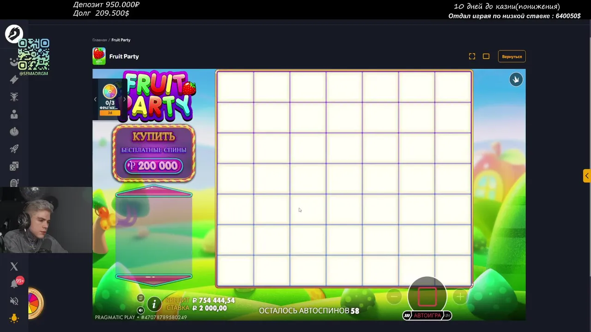This screenshot has width=591, height=332.
Task: Toggle the muted speaker icon in sidebar
Action: click(x=14, y=301)
